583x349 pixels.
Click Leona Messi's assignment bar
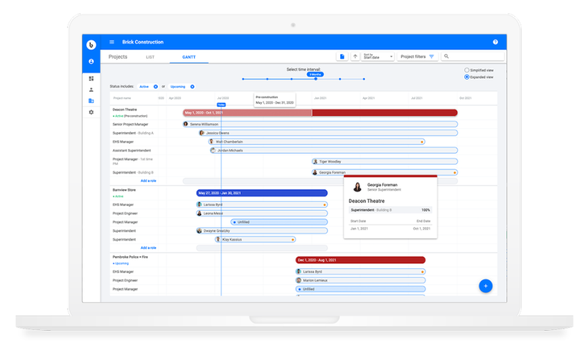click(x=262, y=213)
